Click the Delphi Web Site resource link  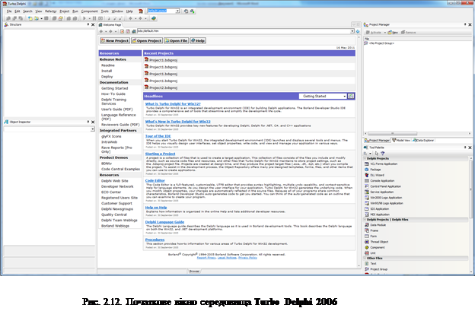pyautogui.click(x=114, y=181)
